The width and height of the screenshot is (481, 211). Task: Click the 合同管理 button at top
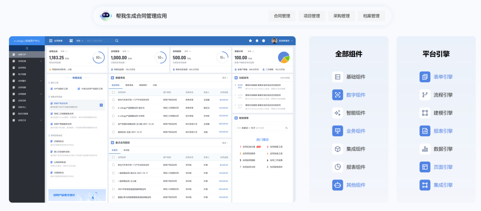click(x=282, y=16)
